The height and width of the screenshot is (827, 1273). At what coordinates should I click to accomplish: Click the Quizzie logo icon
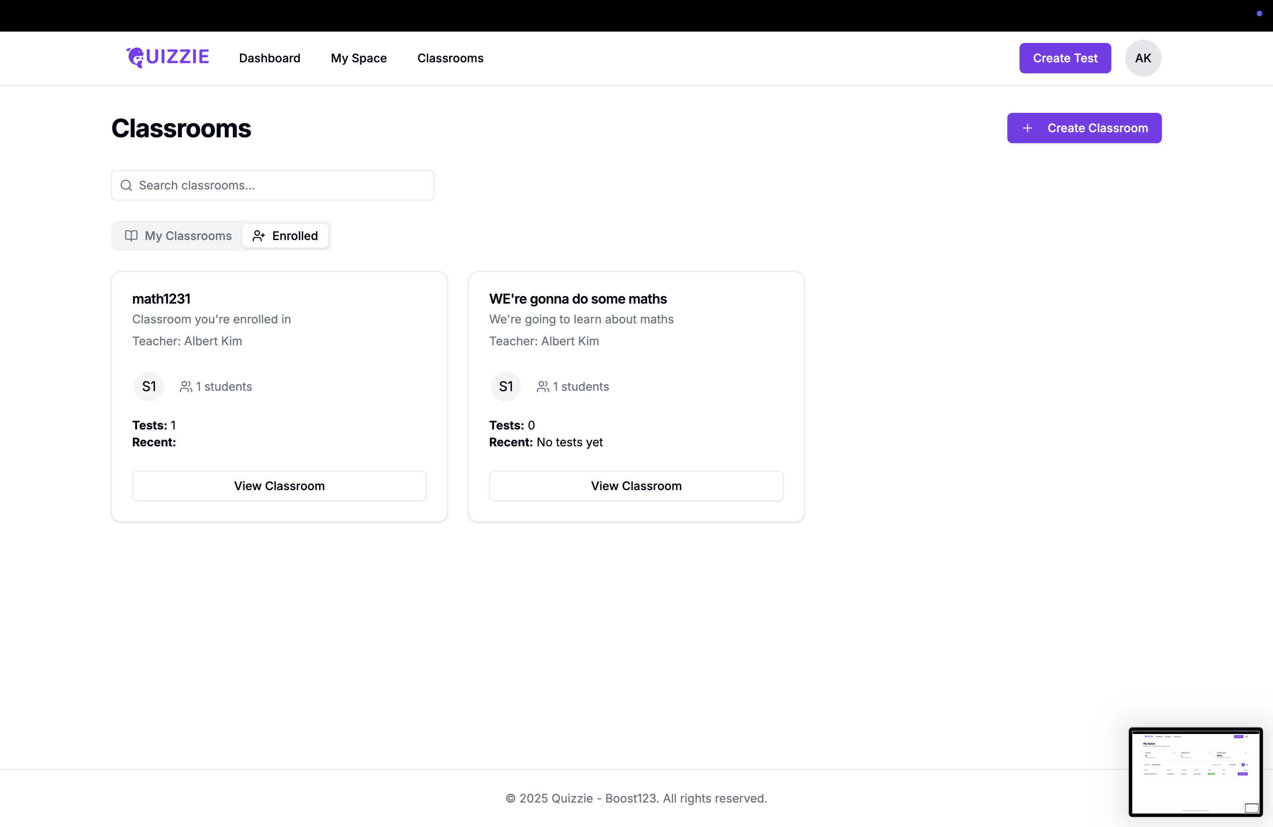click(135, 57)
